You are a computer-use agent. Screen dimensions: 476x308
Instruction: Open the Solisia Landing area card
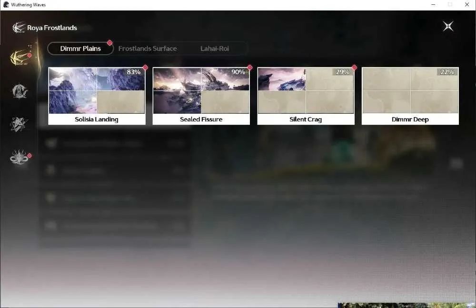pos(97,96)
